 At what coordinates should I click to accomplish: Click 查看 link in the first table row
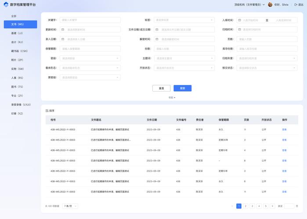pos(284,130)
